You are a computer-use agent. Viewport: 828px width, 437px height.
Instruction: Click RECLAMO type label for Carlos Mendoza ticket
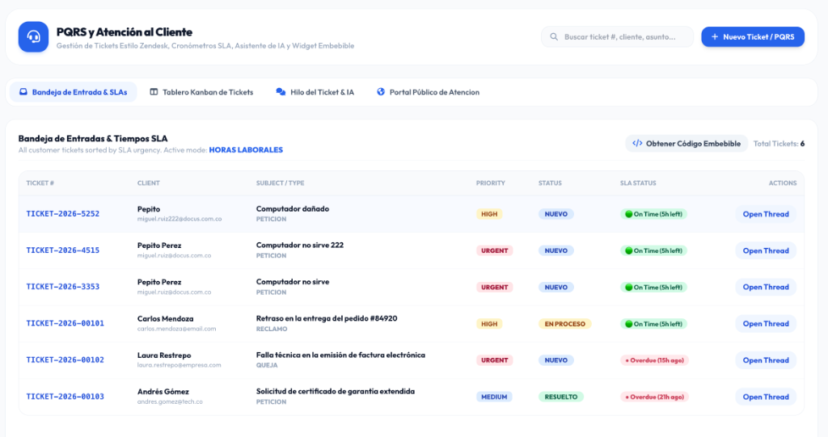coord(272,329)
